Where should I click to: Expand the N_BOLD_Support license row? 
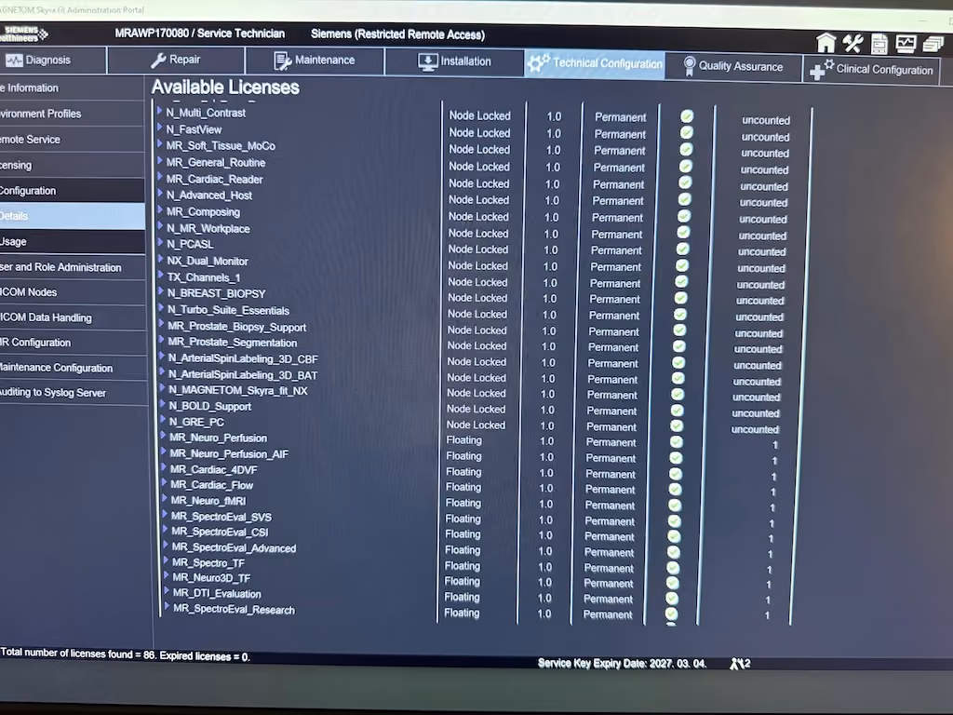coord(163,404)
